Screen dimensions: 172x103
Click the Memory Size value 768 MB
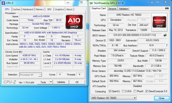pyautogui.click(x=118, y=66)
